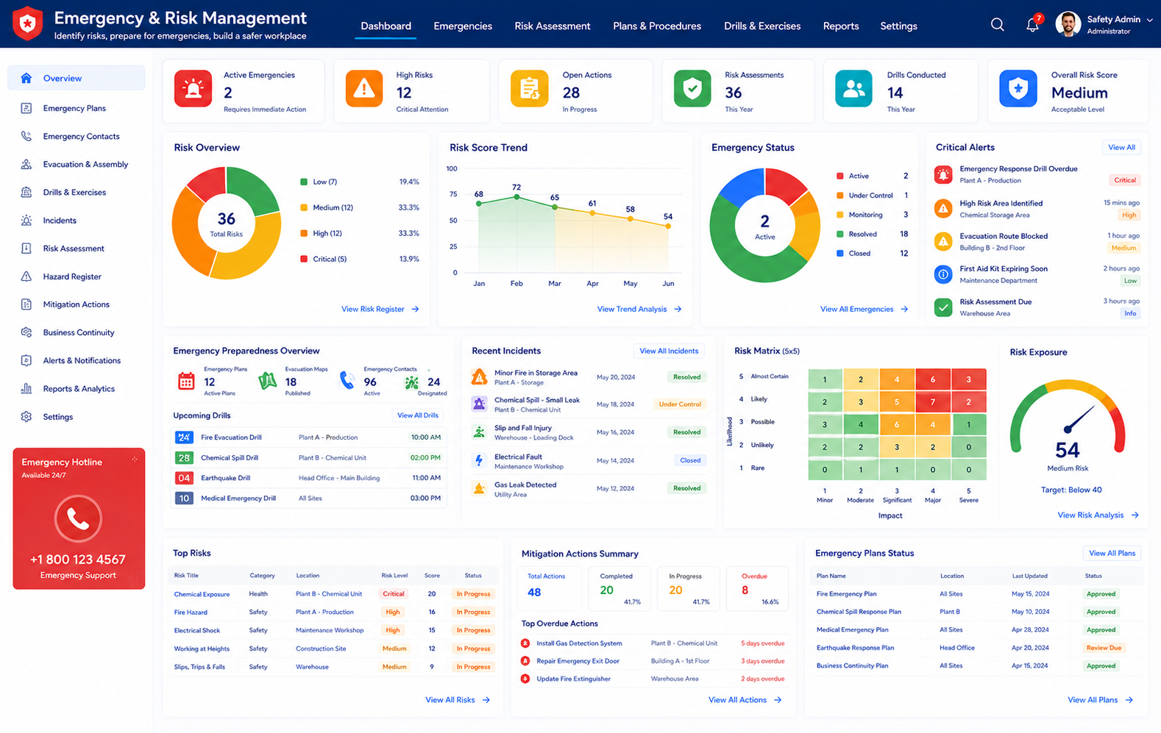Click the Active Emergencies siren icon
1161x733 pixels.
coord(193,89)
